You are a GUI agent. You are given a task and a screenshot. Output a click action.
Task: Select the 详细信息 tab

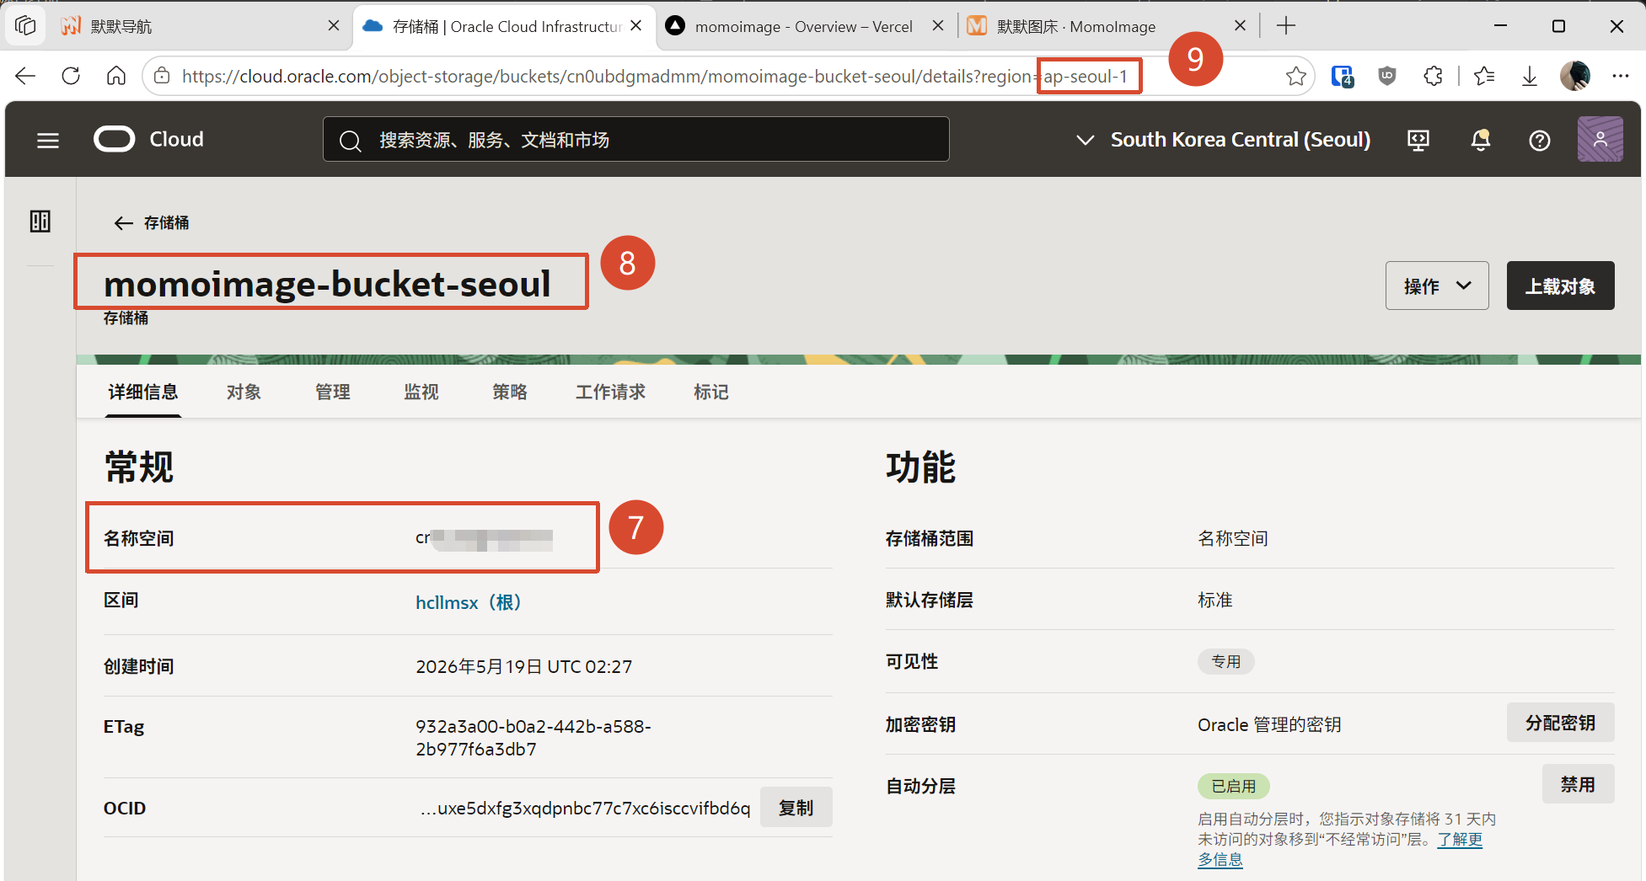(143, 392)
